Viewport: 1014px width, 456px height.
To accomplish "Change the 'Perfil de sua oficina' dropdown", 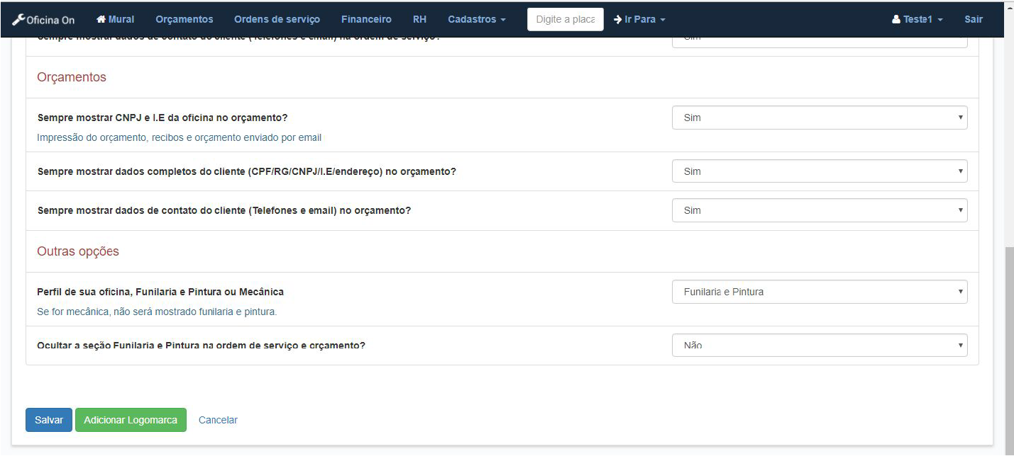I will click(819, 292).
